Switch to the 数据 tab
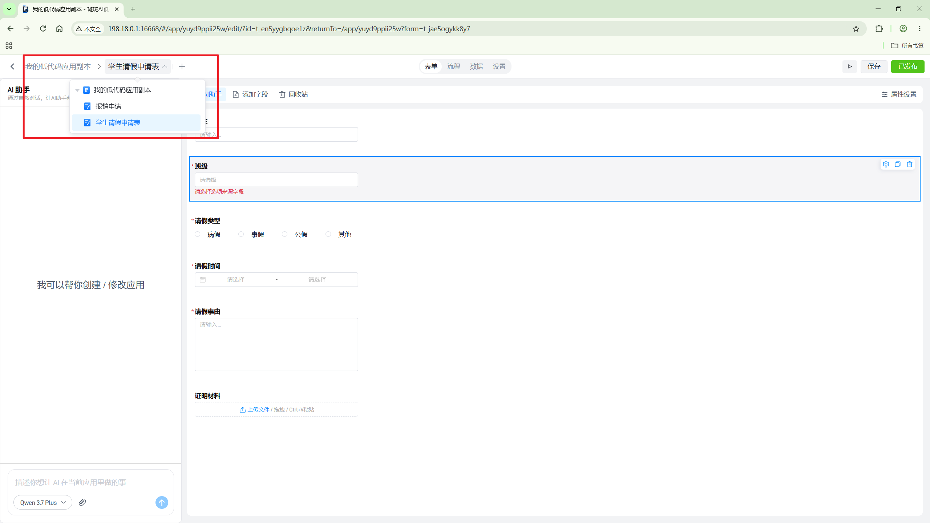Screen dimensions: 930x523 pos(476,66)
